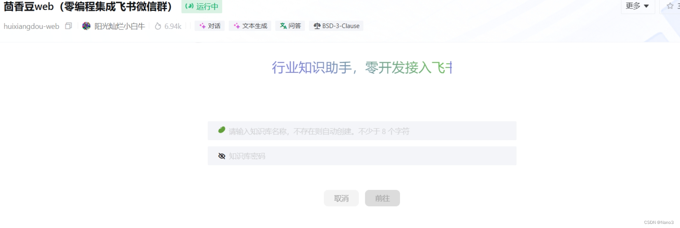Click the 前往 button

pos(382,198)
